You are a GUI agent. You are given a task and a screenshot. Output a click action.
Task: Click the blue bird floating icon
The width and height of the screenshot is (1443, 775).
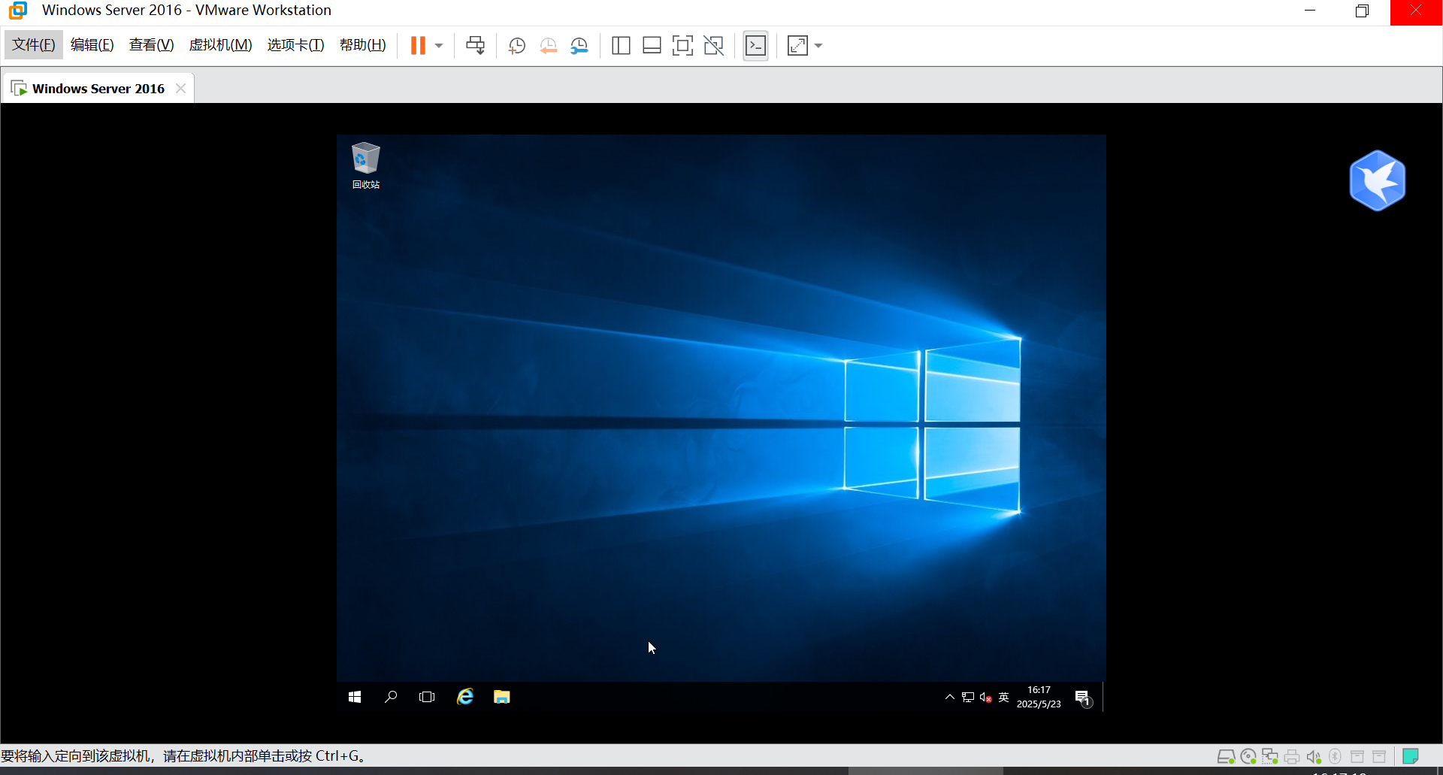(1377, 180)
